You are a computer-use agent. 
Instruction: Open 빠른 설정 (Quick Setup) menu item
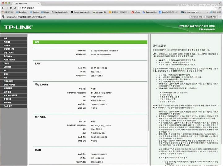click(14, 42)
